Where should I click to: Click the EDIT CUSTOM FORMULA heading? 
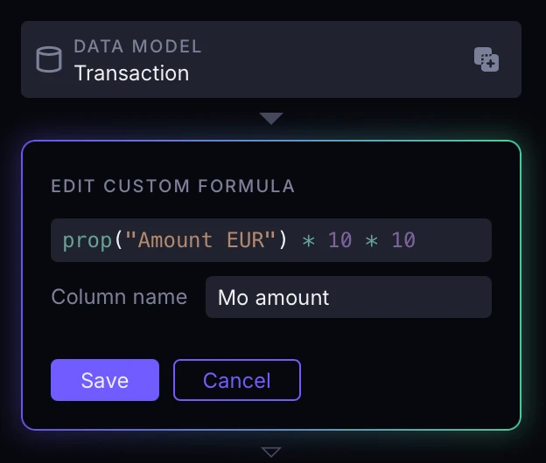[172, 186]
